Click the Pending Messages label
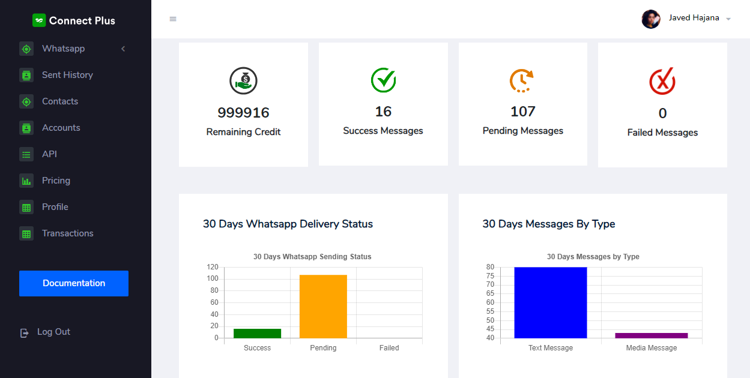 click(x=523, y=131)
